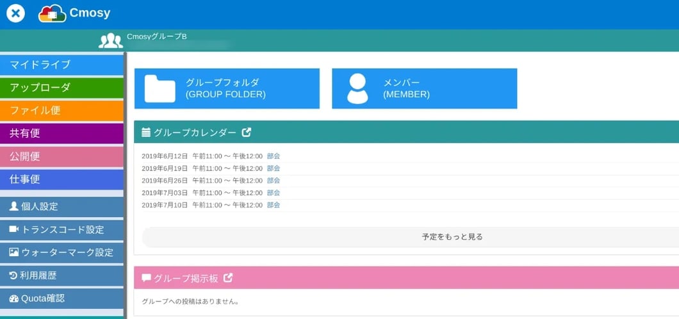Click the Cmosy cloud logo icon
This screenshot has height=319, width=679.
tap(52, 13)
